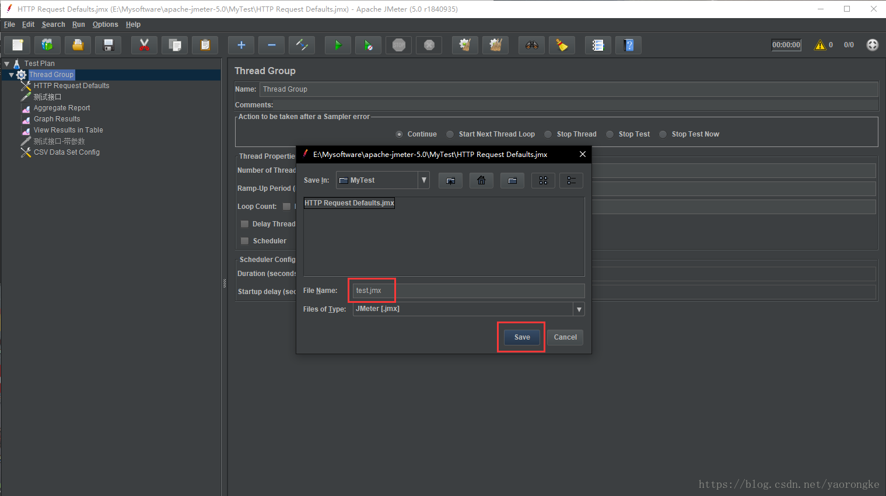The image size is (886, 496).
Task: Select the Stop Thread radio button
Action: pyautogui.click(x=548, y=134)
